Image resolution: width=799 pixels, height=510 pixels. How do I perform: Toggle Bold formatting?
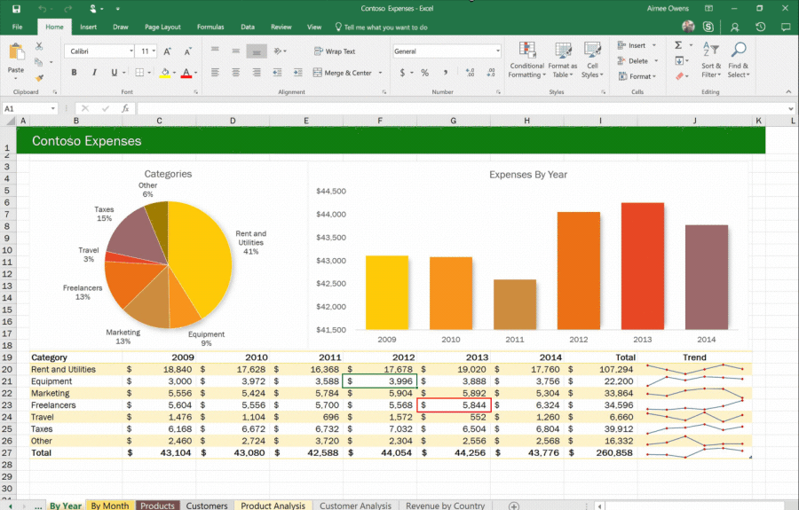[x=75, y=73]
